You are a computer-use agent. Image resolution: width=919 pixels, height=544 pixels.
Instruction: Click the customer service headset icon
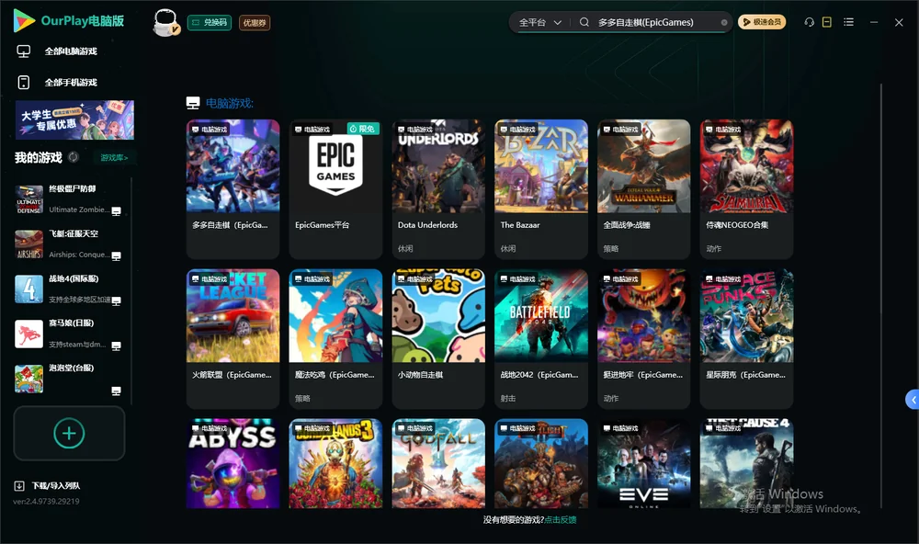[x=809, y=22]
